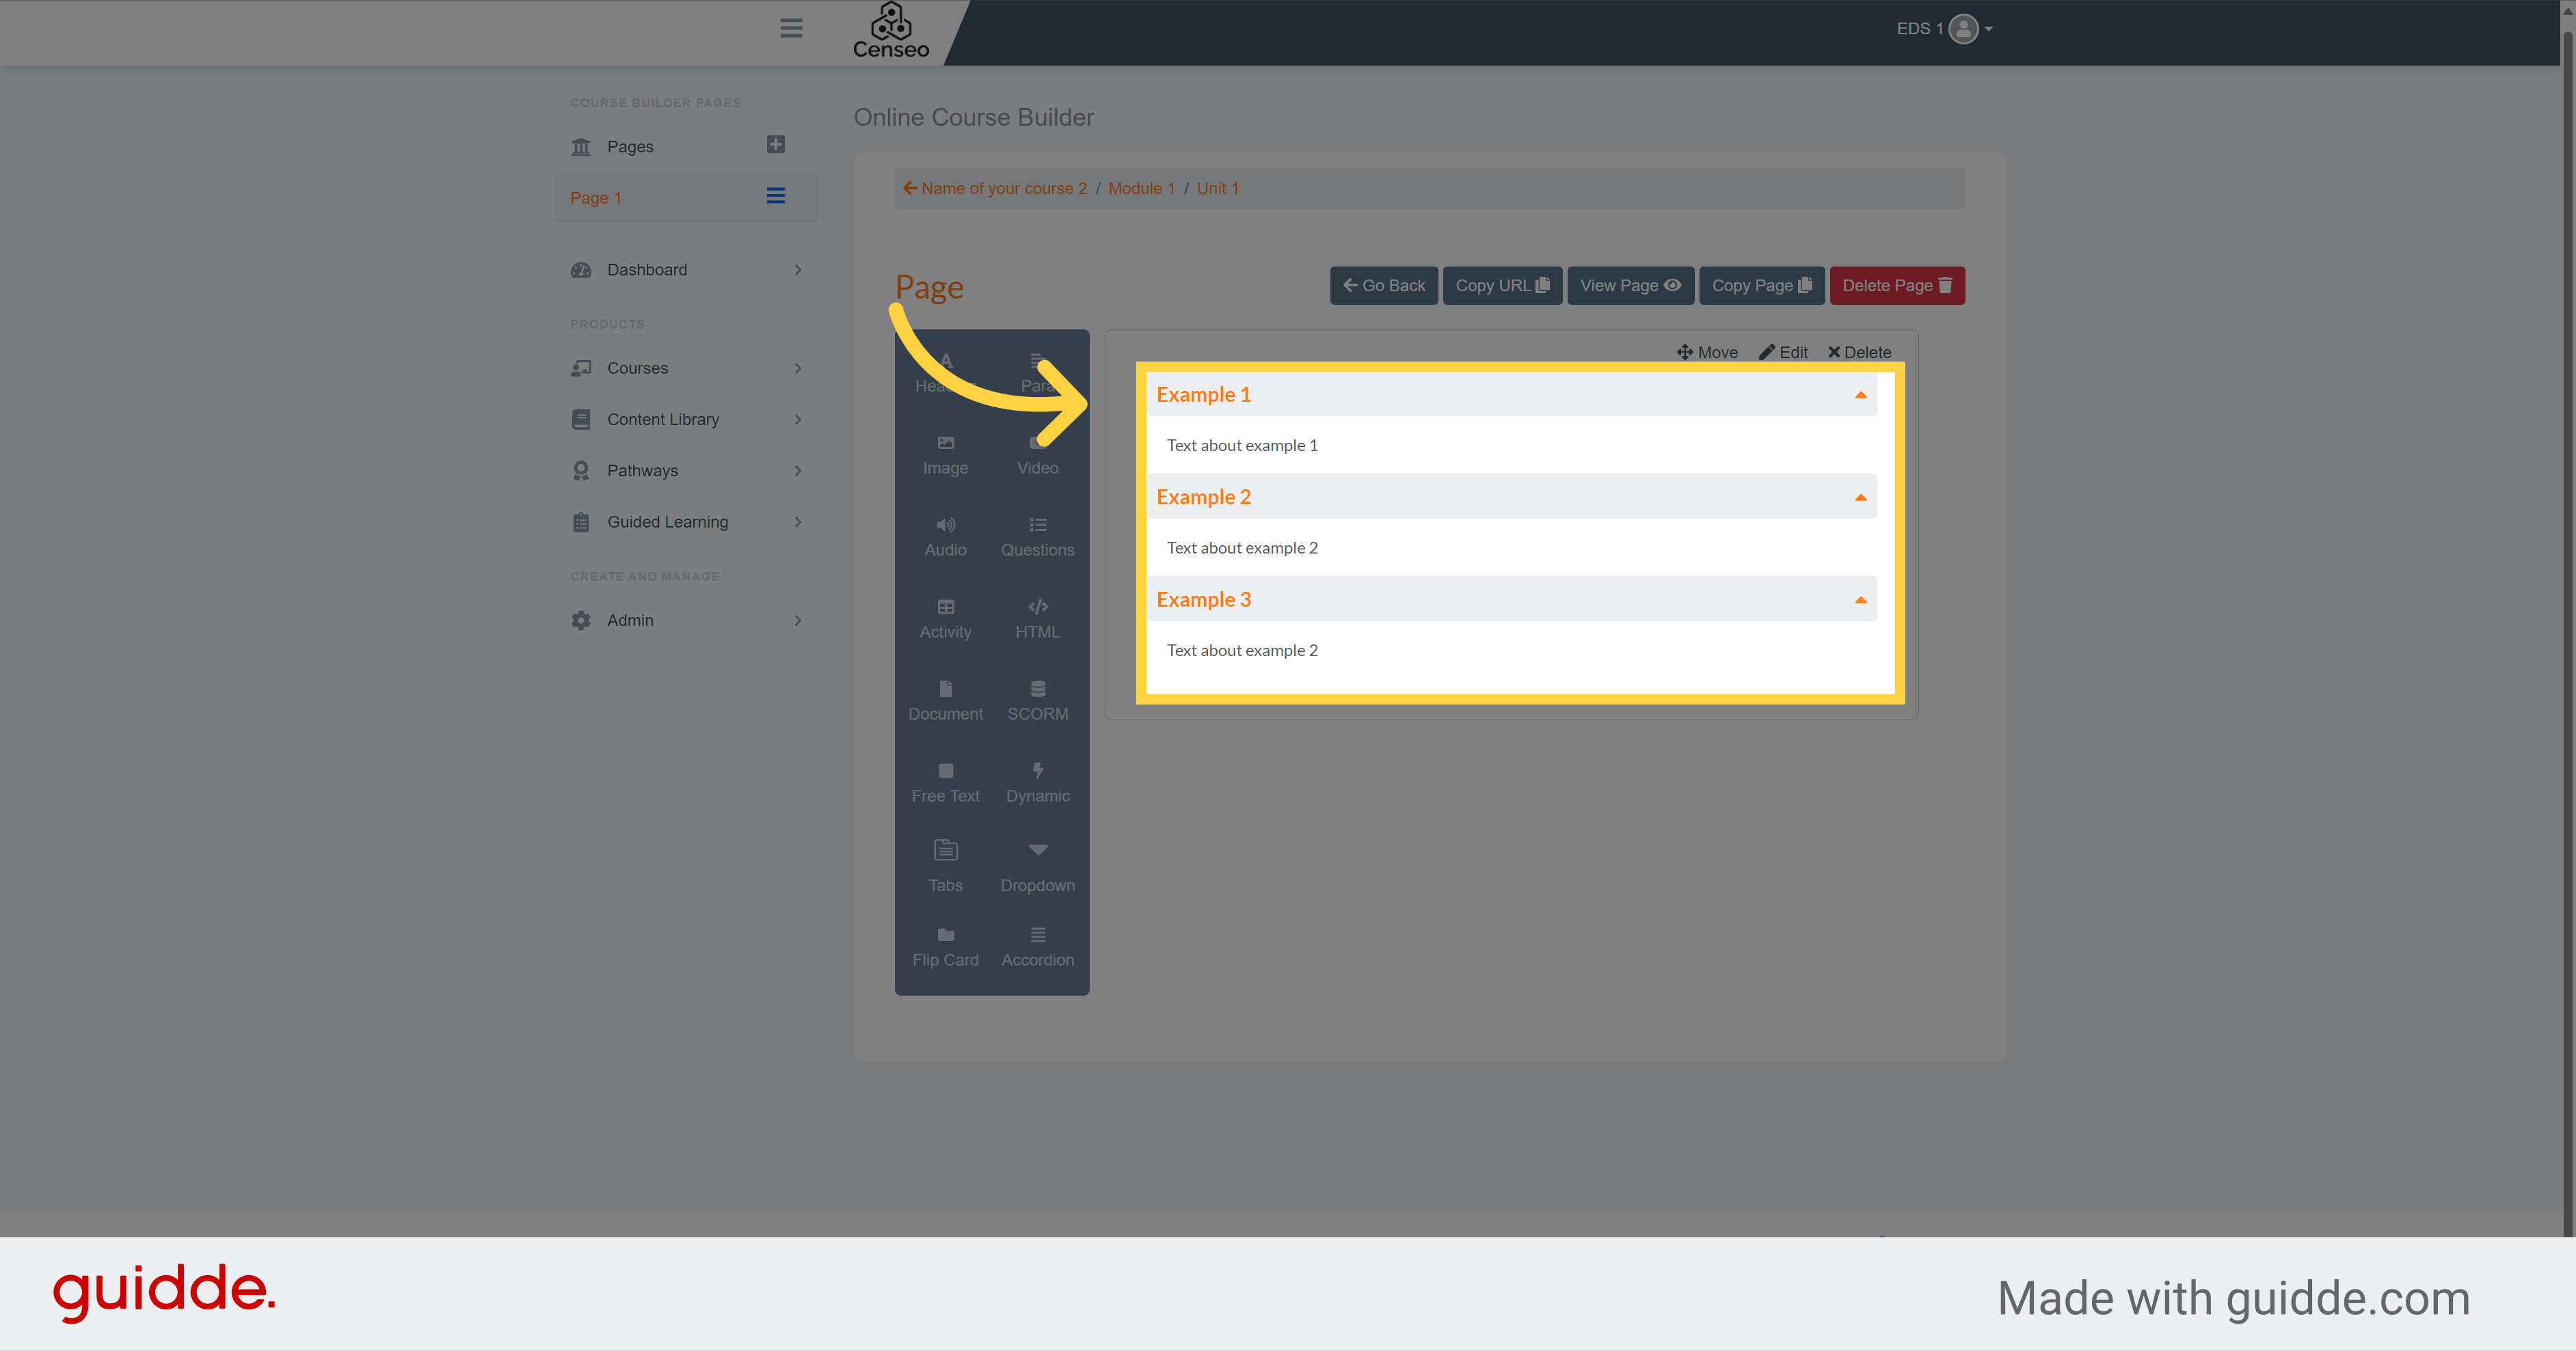Viewport: 2576px width, 1351px height.
Task: Select the Flip Card component tool
Action: click(x=945, y=949)
